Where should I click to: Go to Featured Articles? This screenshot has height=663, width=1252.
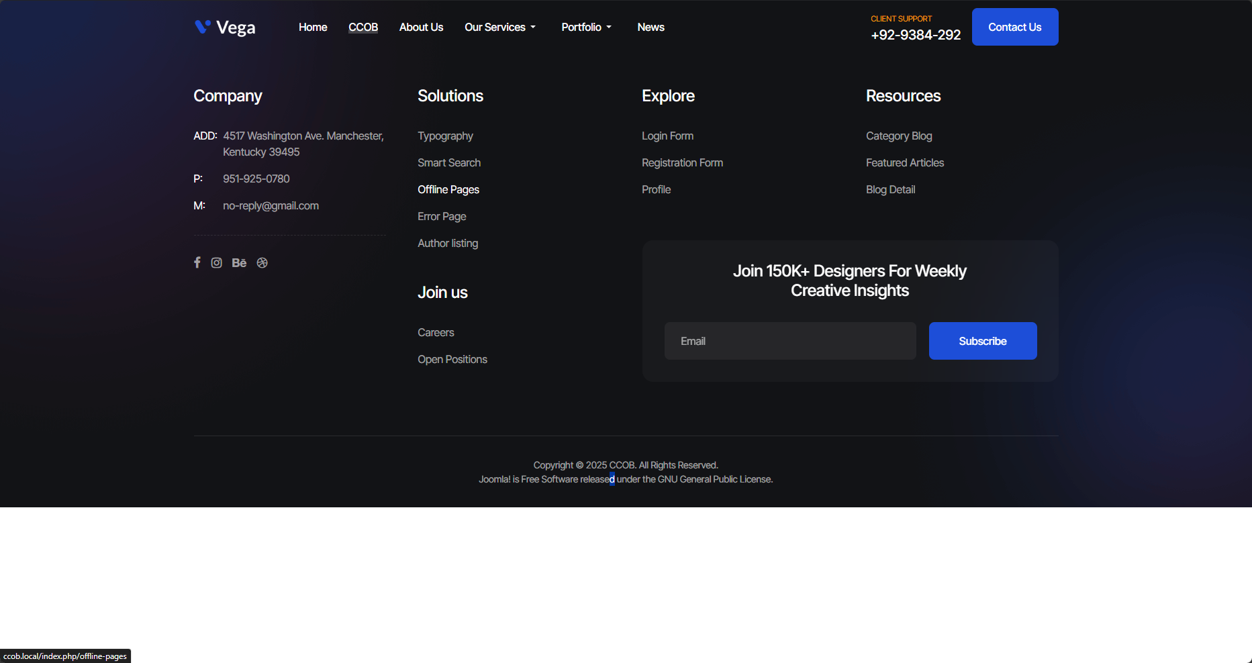coord(904,163)
